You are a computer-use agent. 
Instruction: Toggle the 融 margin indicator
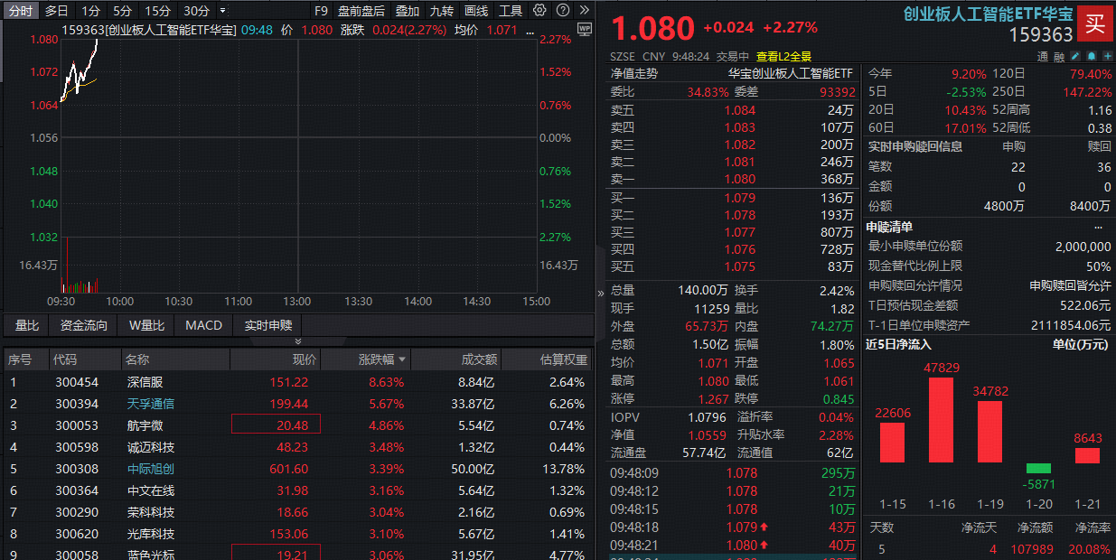click(x=1058, y=56)
